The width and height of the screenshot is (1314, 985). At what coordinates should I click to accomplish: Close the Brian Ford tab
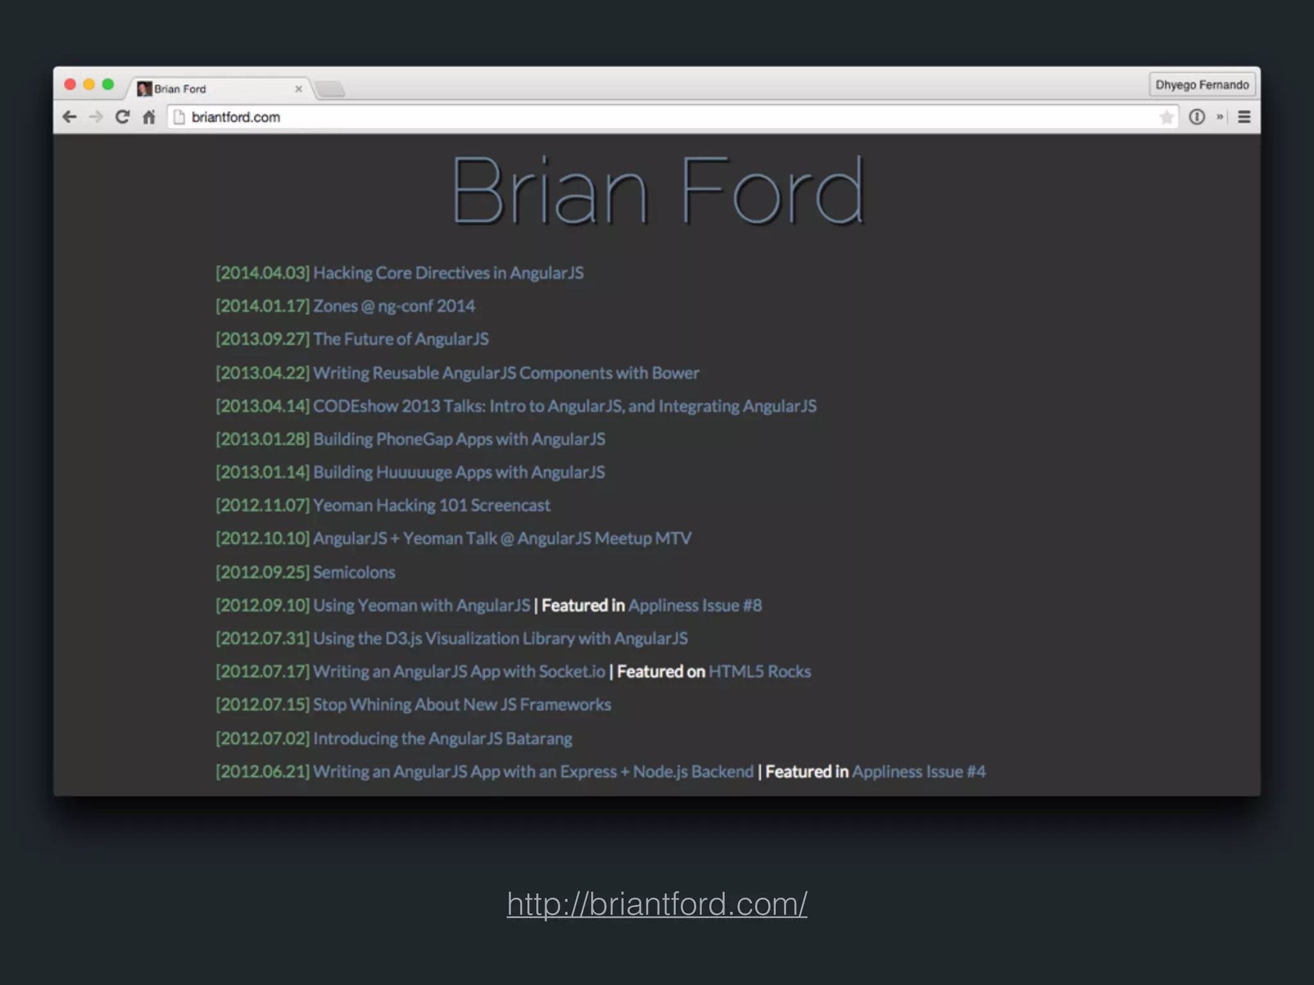pyautogui.click(x=298, y=89)
